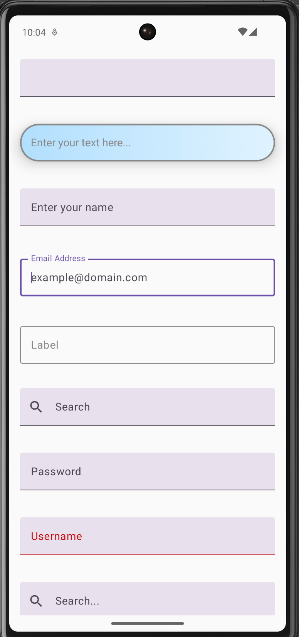This screenshot has height=637, width=299.
Task: Select the 'Enter your text here...' rounded field
Action: tap(148, 142)
